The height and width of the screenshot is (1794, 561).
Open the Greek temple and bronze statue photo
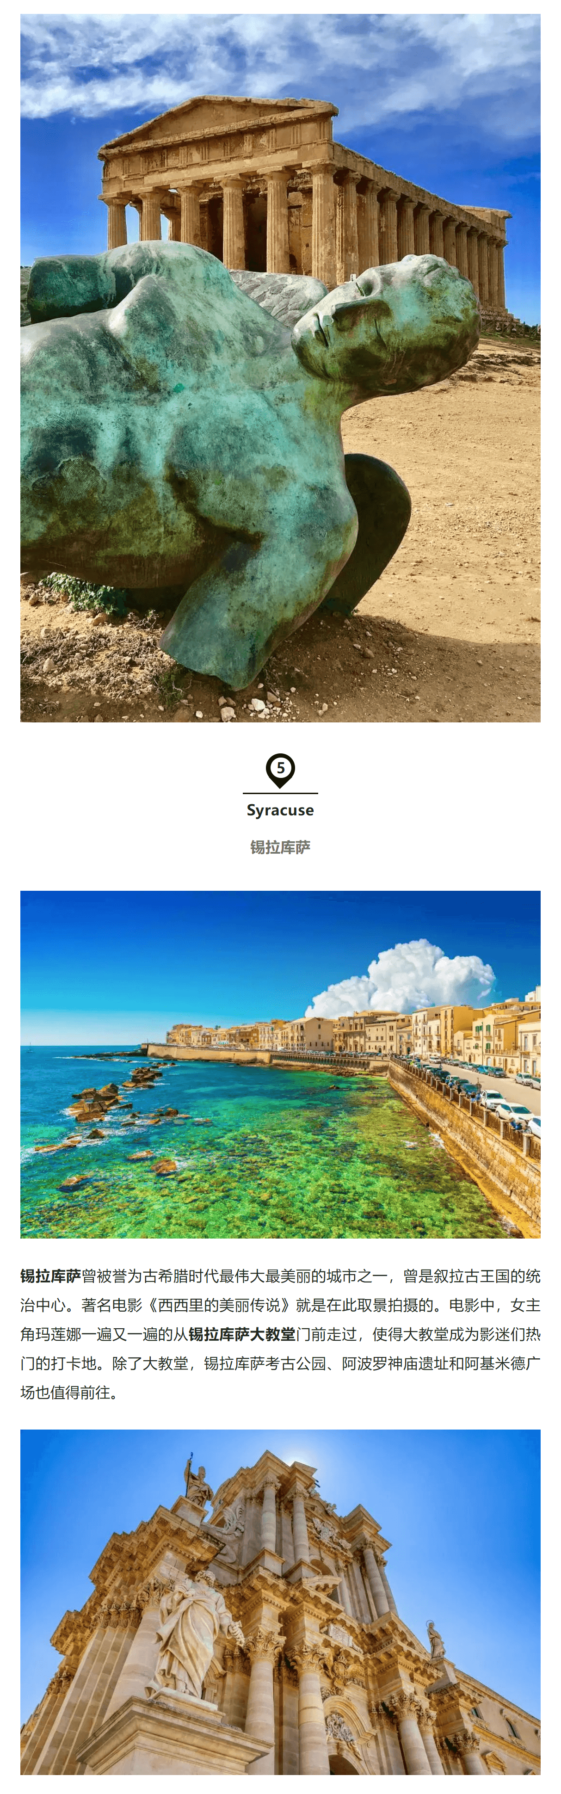[280, 368]
